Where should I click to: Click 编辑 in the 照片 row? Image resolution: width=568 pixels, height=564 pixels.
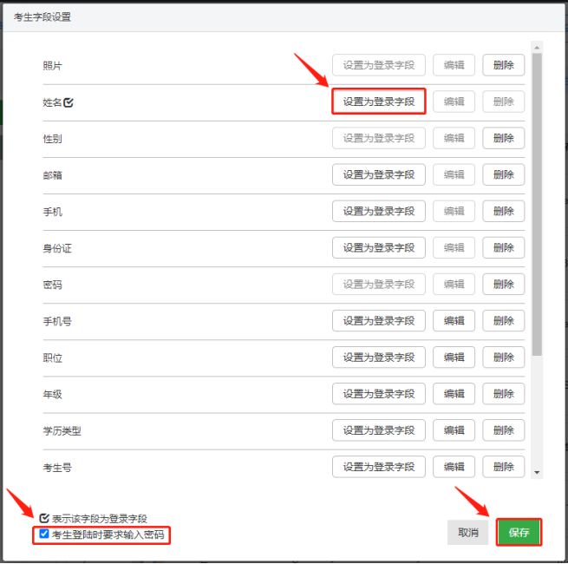(454, 65)
